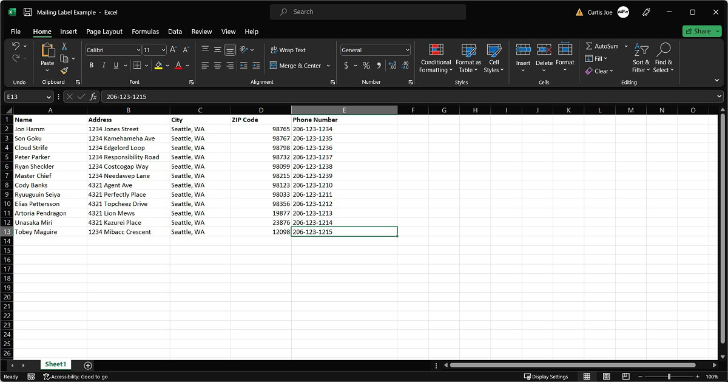Expand the General number format dropdown

tap(407, 50)
